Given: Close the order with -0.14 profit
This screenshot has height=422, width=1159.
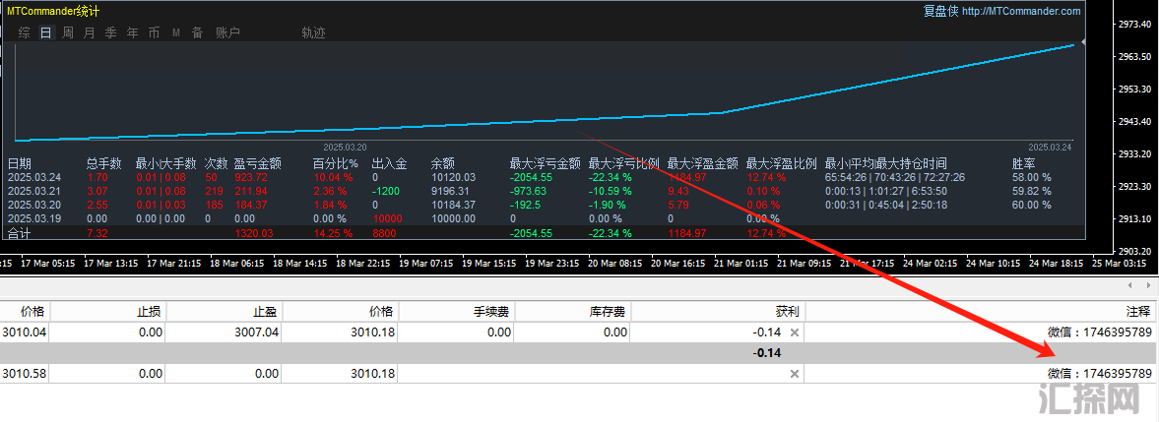Looking at the screenshot, I should pos(795,332).
